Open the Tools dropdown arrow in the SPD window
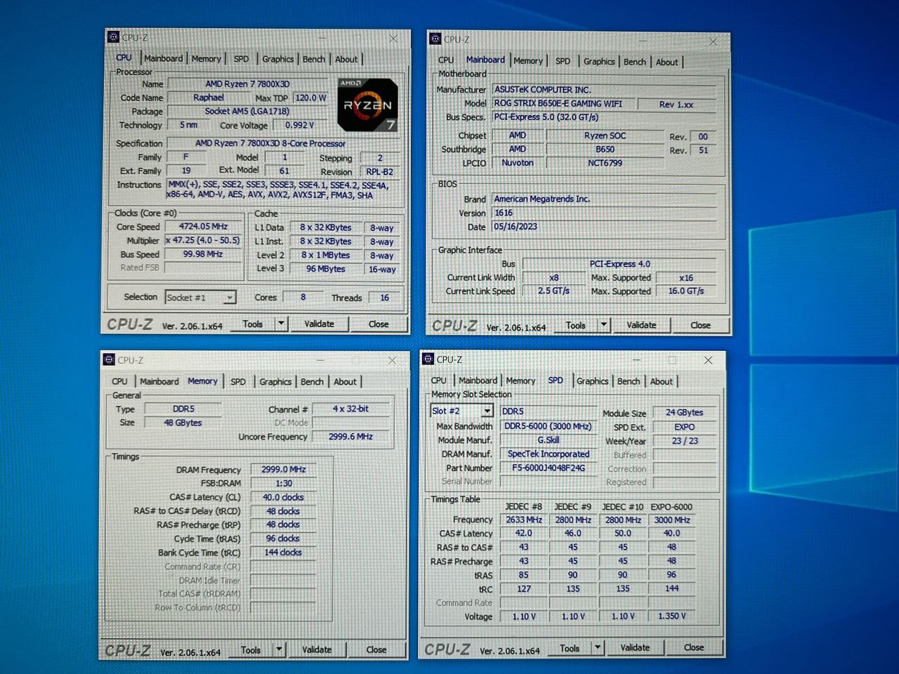Viewport: 899px width, 674px height. point(598,647)
